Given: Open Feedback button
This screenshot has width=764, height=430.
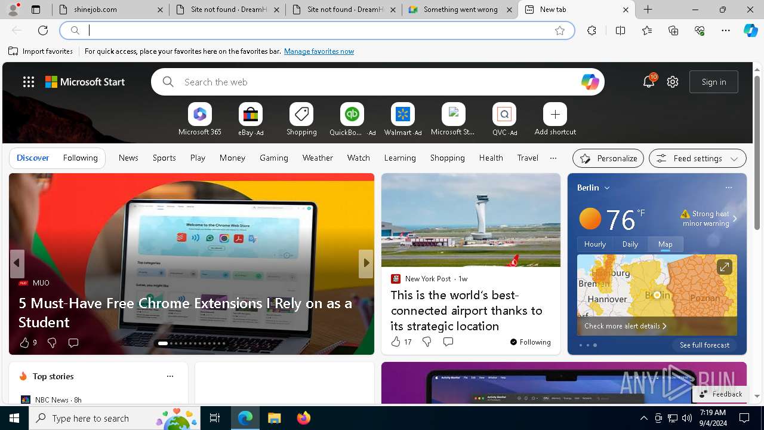Looking at the screenshot, I should point(720,394).
